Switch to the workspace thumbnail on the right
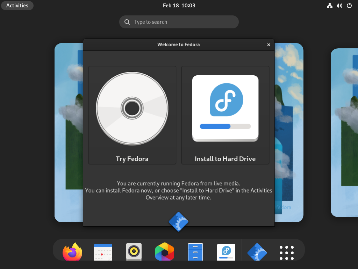 pos(344,132)
